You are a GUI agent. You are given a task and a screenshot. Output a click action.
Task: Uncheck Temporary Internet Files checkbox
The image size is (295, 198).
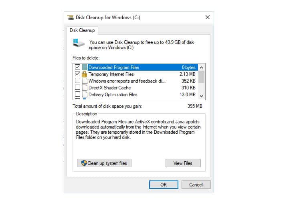point(77,73)
